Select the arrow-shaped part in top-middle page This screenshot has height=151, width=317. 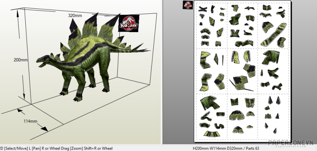[x=249, y=8]
